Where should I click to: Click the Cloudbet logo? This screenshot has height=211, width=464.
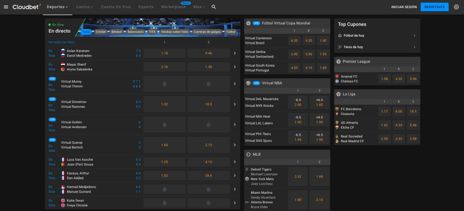click(27, 6)
